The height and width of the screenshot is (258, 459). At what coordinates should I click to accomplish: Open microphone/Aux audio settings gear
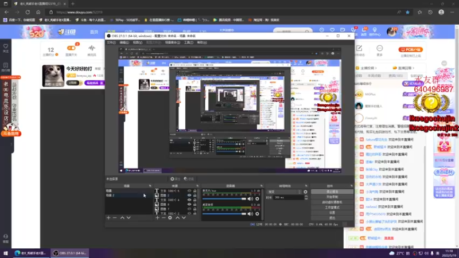pos(257,199)
